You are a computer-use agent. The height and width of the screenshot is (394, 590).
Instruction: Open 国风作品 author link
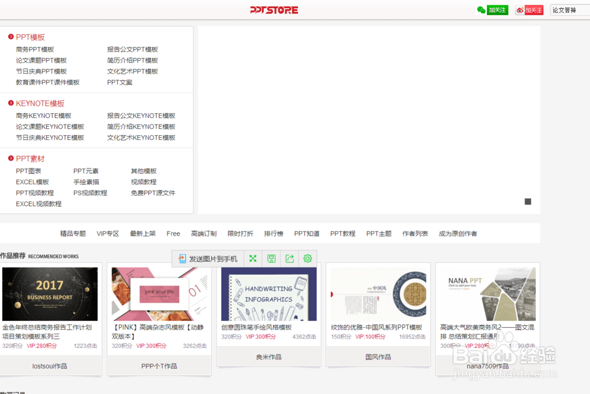pyautogui.click(x=378, y=357)
